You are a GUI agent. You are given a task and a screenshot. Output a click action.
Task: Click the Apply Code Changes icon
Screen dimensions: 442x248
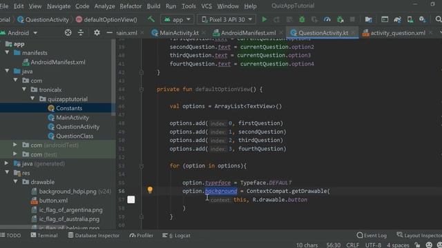point(289,19)
